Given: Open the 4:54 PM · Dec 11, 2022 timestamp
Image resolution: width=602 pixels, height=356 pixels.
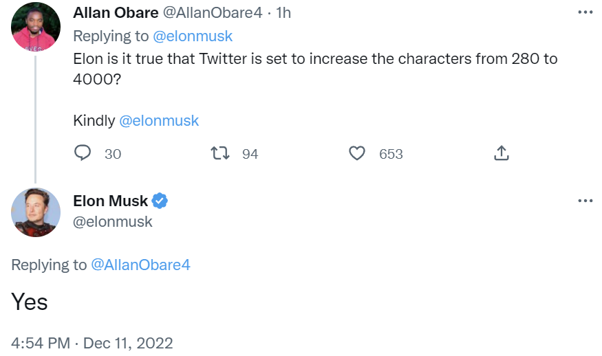Looking at the screenshot, I should [x=92, y=342].
